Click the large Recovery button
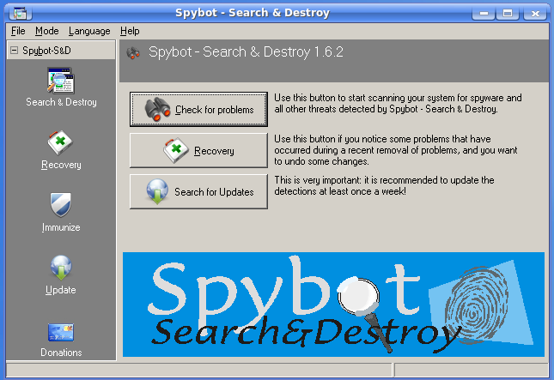The width and height of the screenshot is (554, 380). 198,150
